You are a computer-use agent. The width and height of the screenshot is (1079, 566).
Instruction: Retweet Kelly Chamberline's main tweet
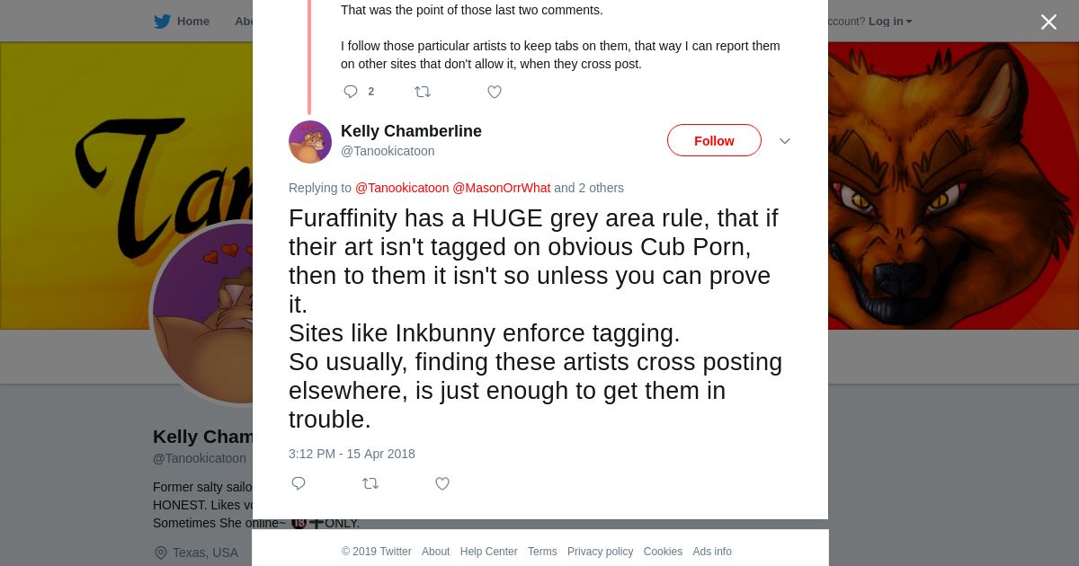click(370, 483)
